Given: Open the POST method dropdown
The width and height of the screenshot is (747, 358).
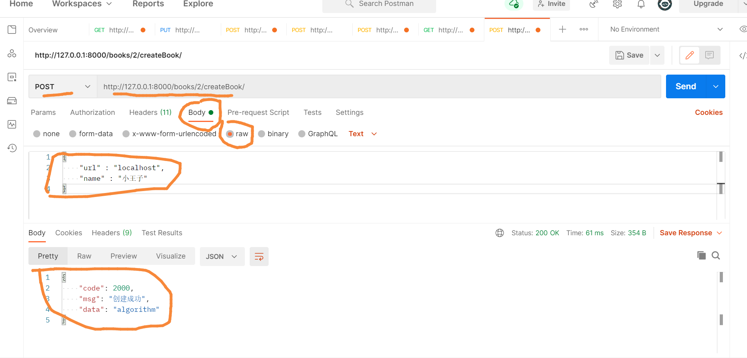Looking at the screenshot, I should click(x=63, y=86).
